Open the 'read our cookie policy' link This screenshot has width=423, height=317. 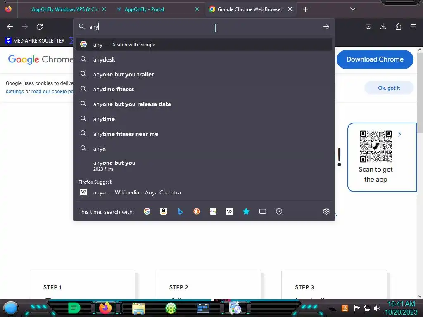click(x=52, y=91)
